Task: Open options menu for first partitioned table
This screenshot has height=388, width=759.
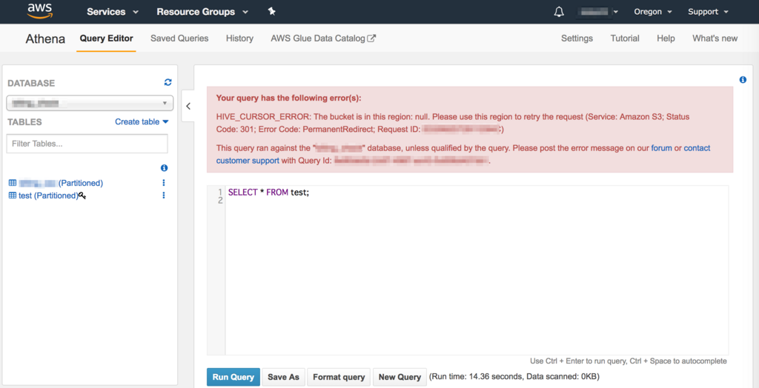Action: tap(164, 183)
